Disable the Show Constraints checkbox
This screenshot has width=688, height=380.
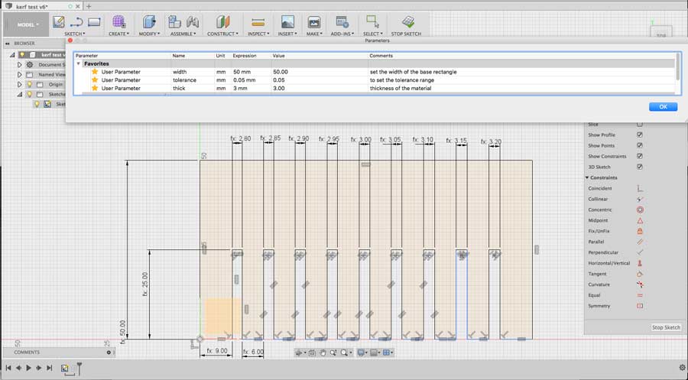(x=640, y=156)
